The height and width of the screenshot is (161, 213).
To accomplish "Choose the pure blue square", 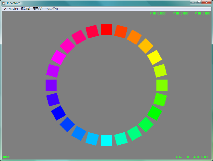I will coord(59,113).
